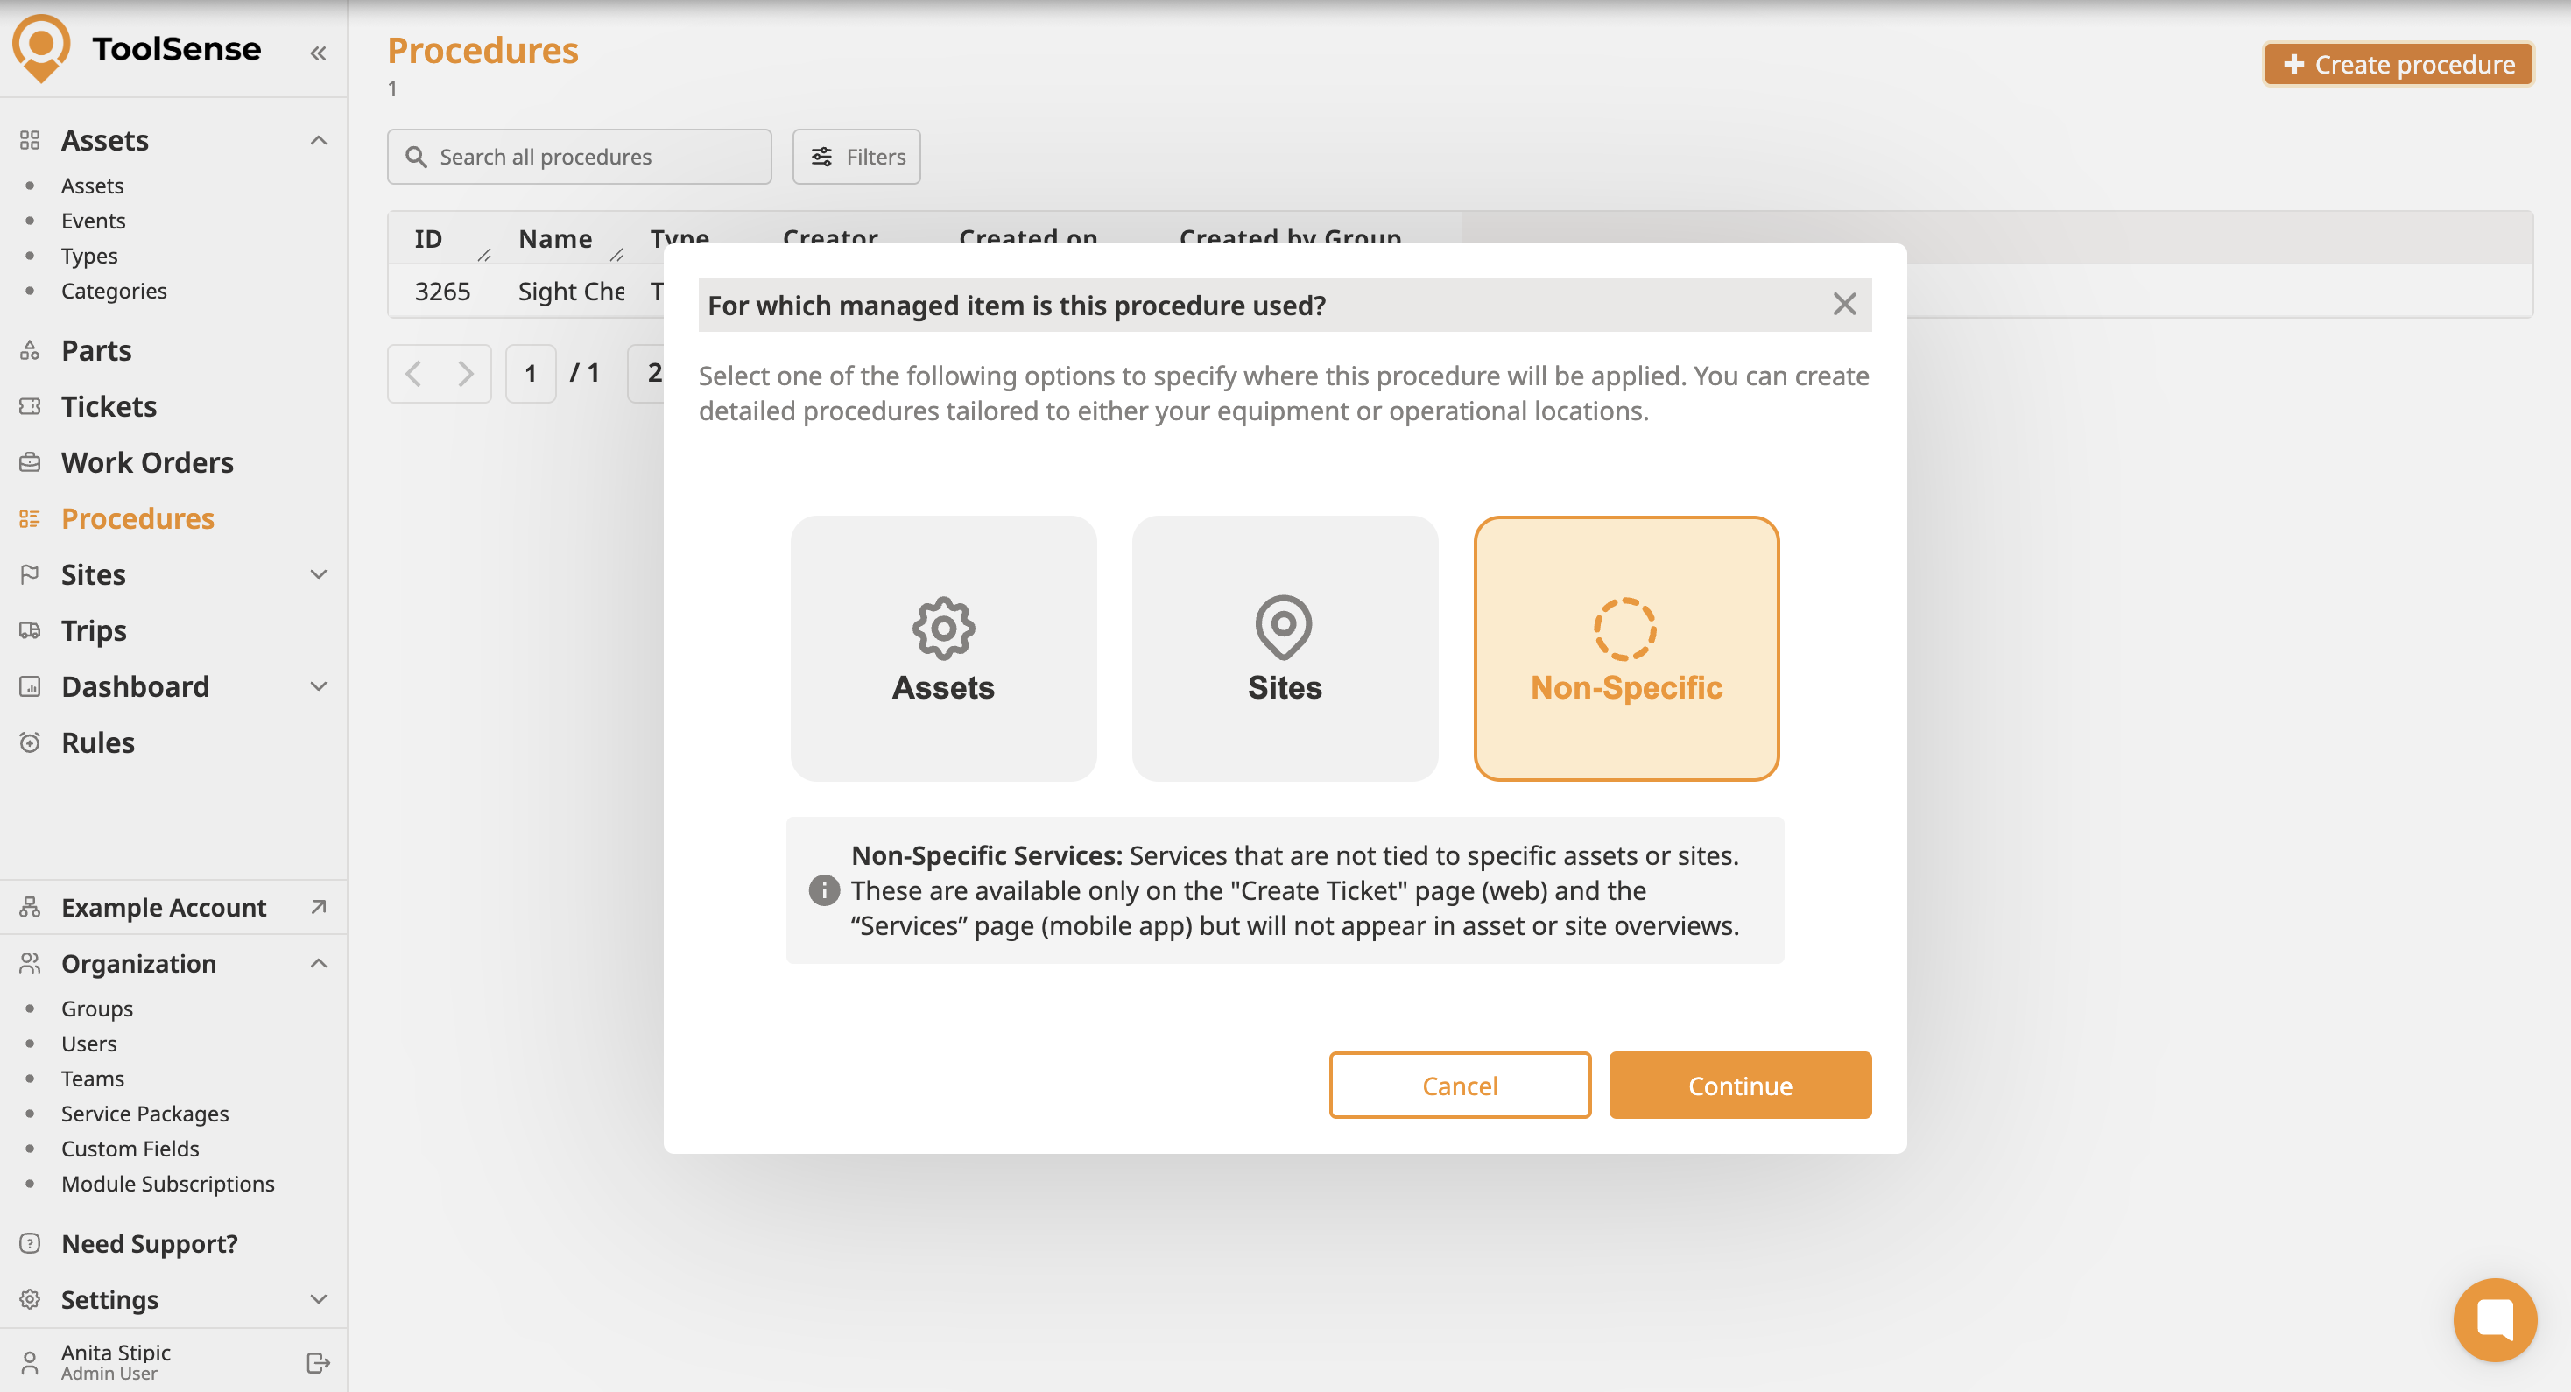Select the Assets gear option card
Image resolution: width=2571 pixels, height=1392 pixels.
[942, 649]
